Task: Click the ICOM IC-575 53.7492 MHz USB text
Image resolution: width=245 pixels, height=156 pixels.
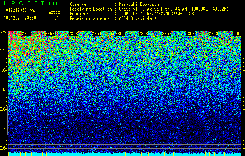Action: [156, 14]
